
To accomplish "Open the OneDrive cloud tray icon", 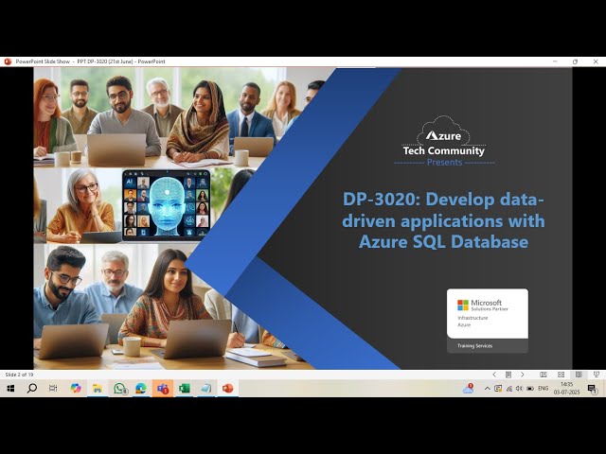I will pos(468,389).
